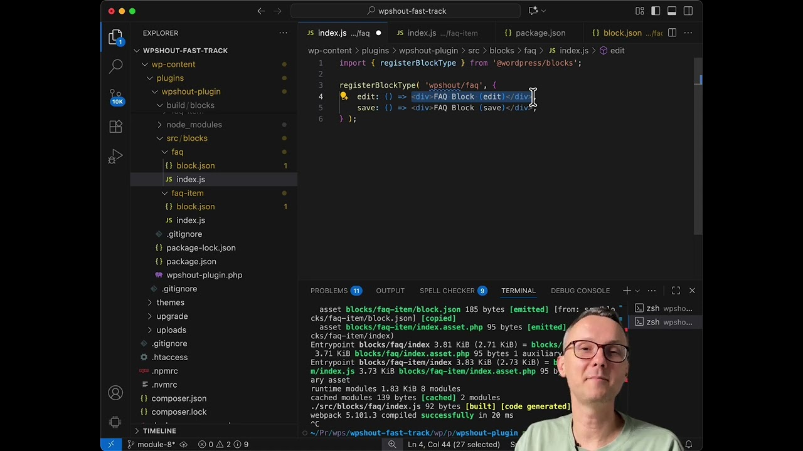
Task: Toggle the secondary side bar layout button
Action: tap(688, 11)
